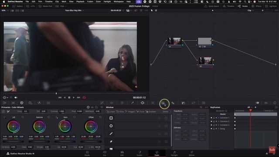Open the 3D stereoscopic palette
The image size is (279, 157).
(x=204, y=103)
